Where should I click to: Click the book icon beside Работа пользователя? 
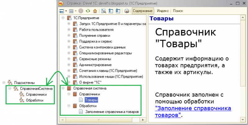click(75, 29)
